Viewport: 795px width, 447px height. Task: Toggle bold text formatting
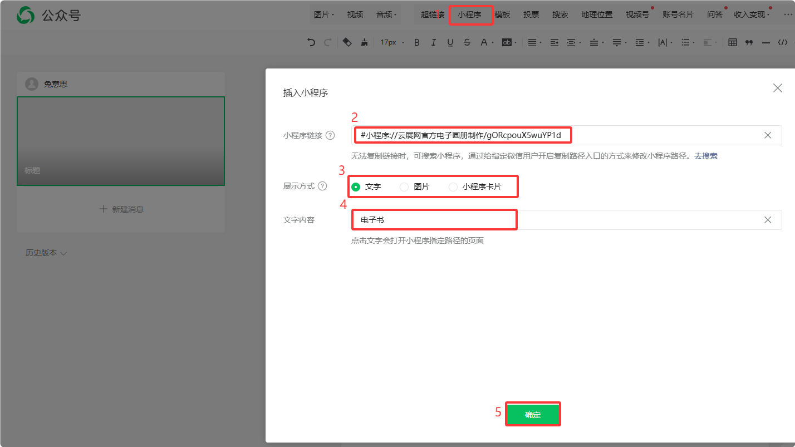click(x=416, y=42)
